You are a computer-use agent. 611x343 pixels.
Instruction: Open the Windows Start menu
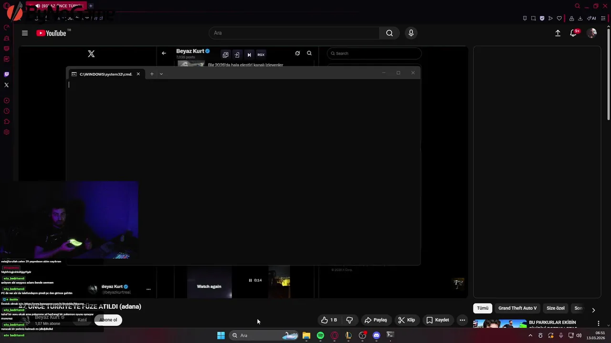click(221, 335)
